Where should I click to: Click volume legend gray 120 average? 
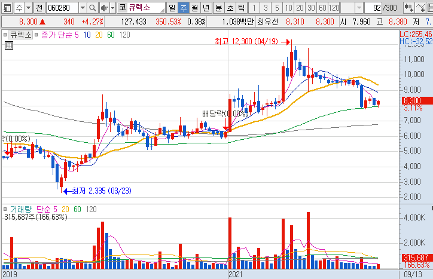[x=91, y=209]
